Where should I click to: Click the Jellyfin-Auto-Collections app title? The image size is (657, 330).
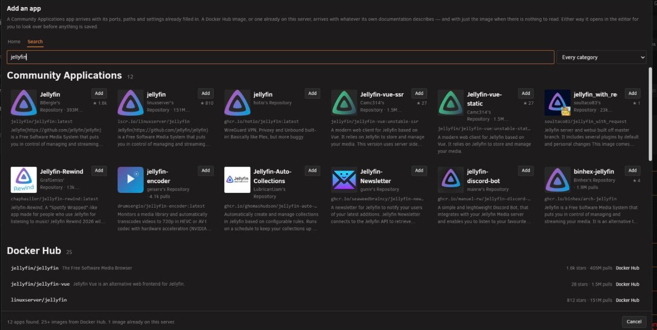pyautogui.click(x=273, y=176)
